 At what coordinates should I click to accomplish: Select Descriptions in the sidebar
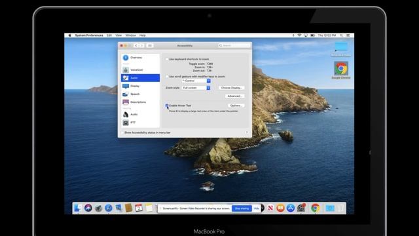(140, 102)
